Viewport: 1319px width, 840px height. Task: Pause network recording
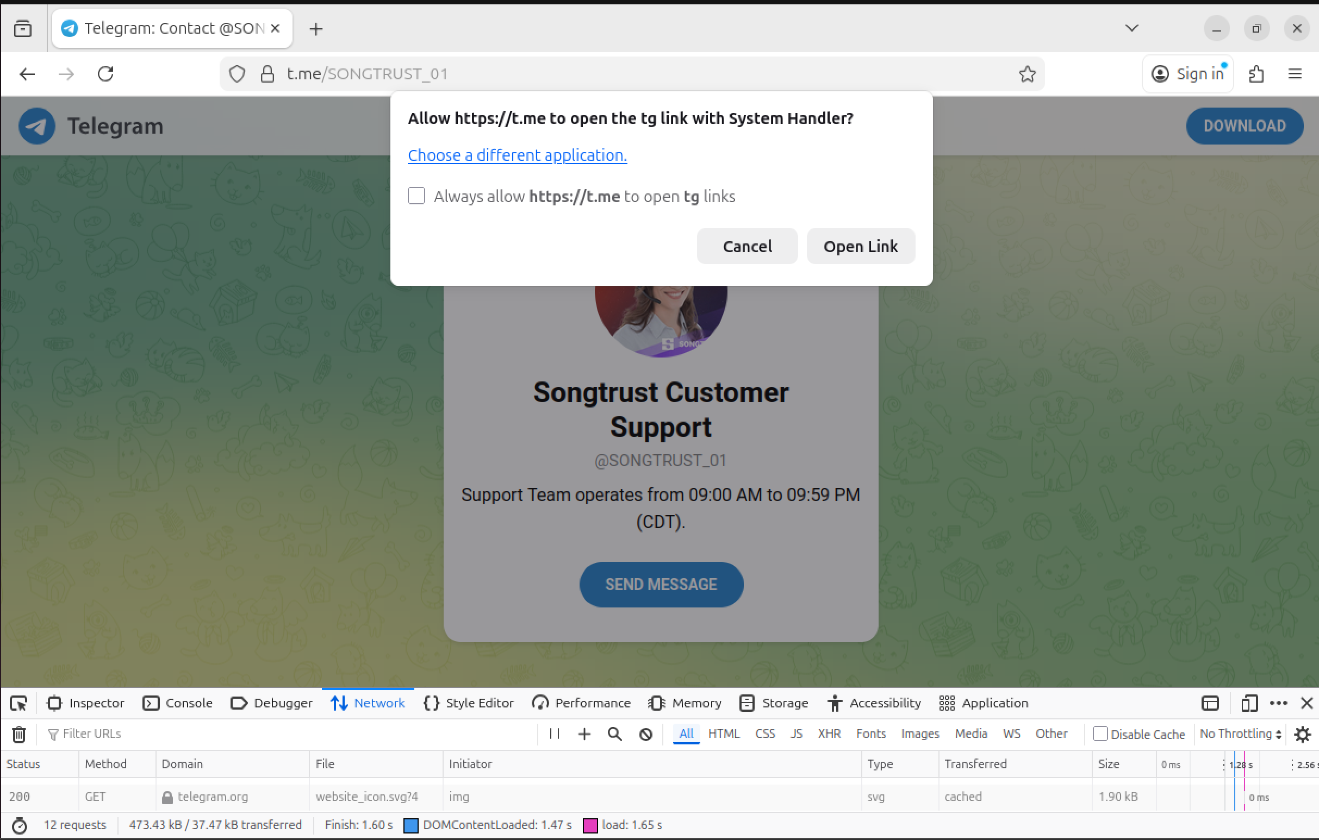pos(554,734)
